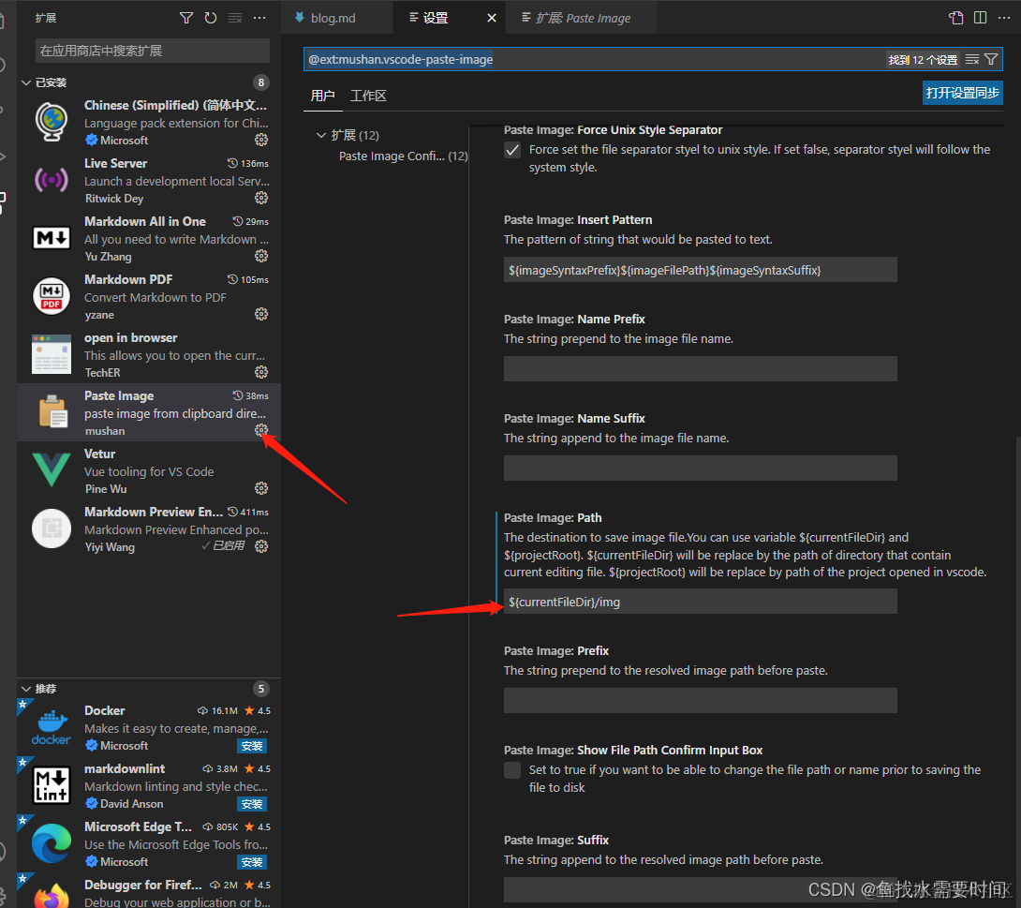Uncheck Force Unix Style Separator
This screenshot has height=908, width=1021.
coord(512,151)
